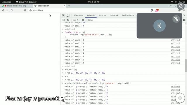Open the tab search dropdown arrow
The image size is (187, 105).
(x=171, y=6)
